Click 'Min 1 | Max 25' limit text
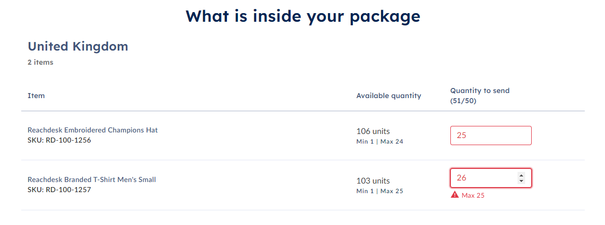 tap(380, 191)
